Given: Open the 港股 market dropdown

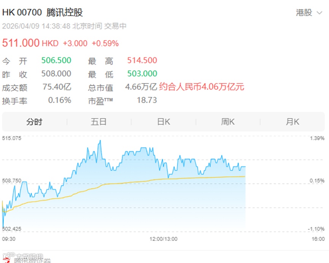Looking at the screenshot, I should [x=308, y=13].
